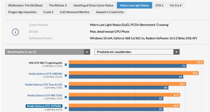This screenshot has width=210, height=112.
Task: Click X icon beside GTX 980 Ti/6G
Action: [x=66, y=97]
